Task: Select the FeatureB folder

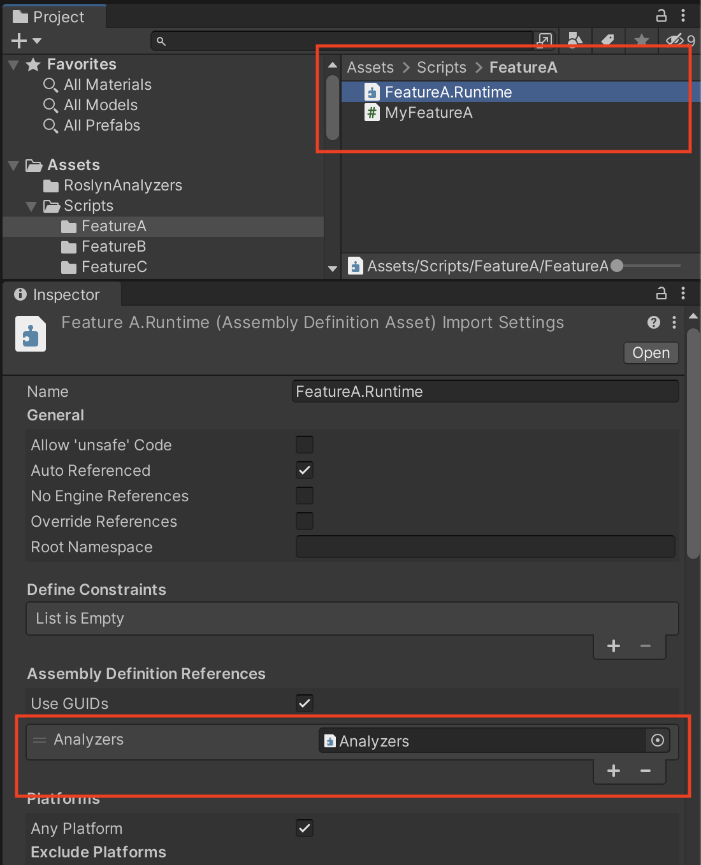Action: (x=113, y=247)
